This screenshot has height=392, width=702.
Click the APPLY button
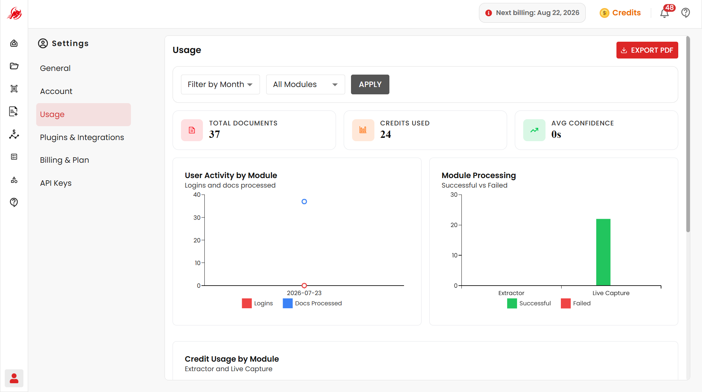370,84
